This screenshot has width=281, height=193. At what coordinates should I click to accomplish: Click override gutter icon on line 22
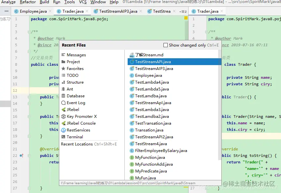[21, 156]
